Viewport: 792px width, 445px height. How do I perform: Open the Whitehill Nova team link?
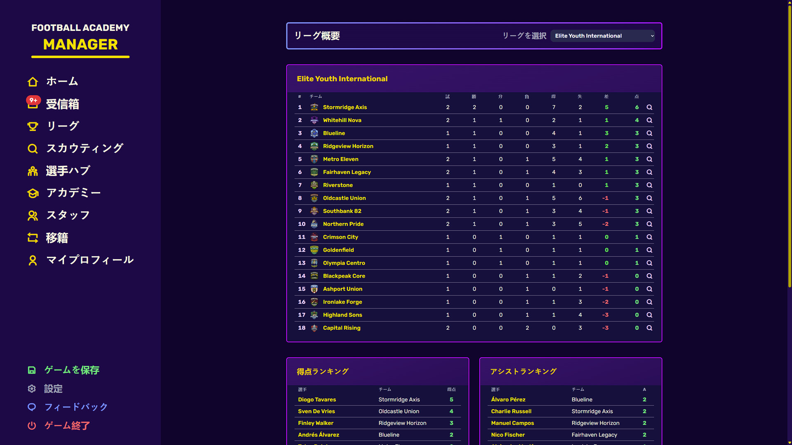point(342,120)
